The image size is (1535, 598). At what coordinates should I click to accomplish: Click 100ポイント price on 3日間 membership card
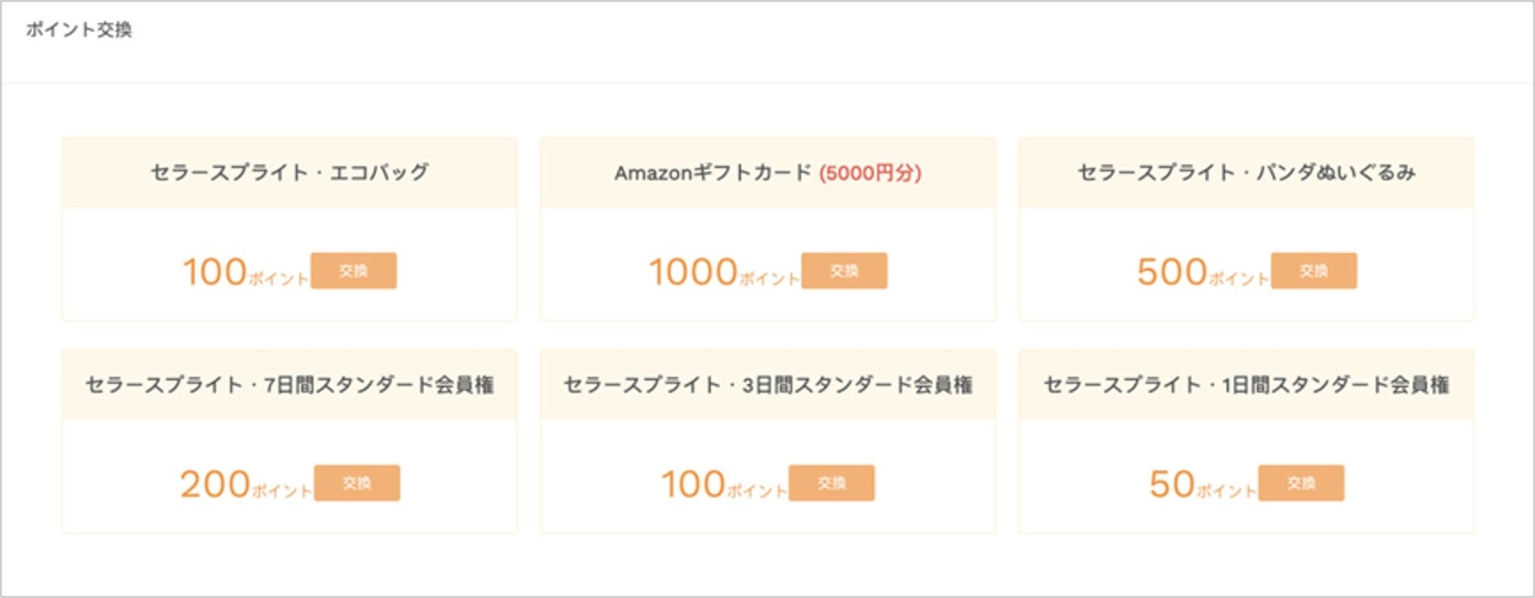click(723, 485)
